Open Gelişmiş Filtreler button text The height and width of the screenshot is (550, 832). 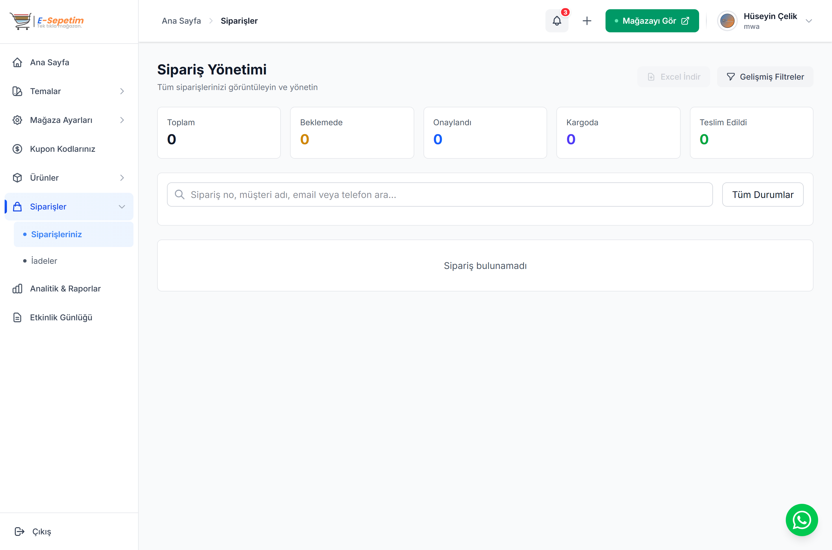tap(772, 77)
